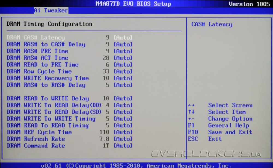Open DRAM RAS# ACT Time [Auto] option
Screen dimensions: 273x168
pos(123,58)
